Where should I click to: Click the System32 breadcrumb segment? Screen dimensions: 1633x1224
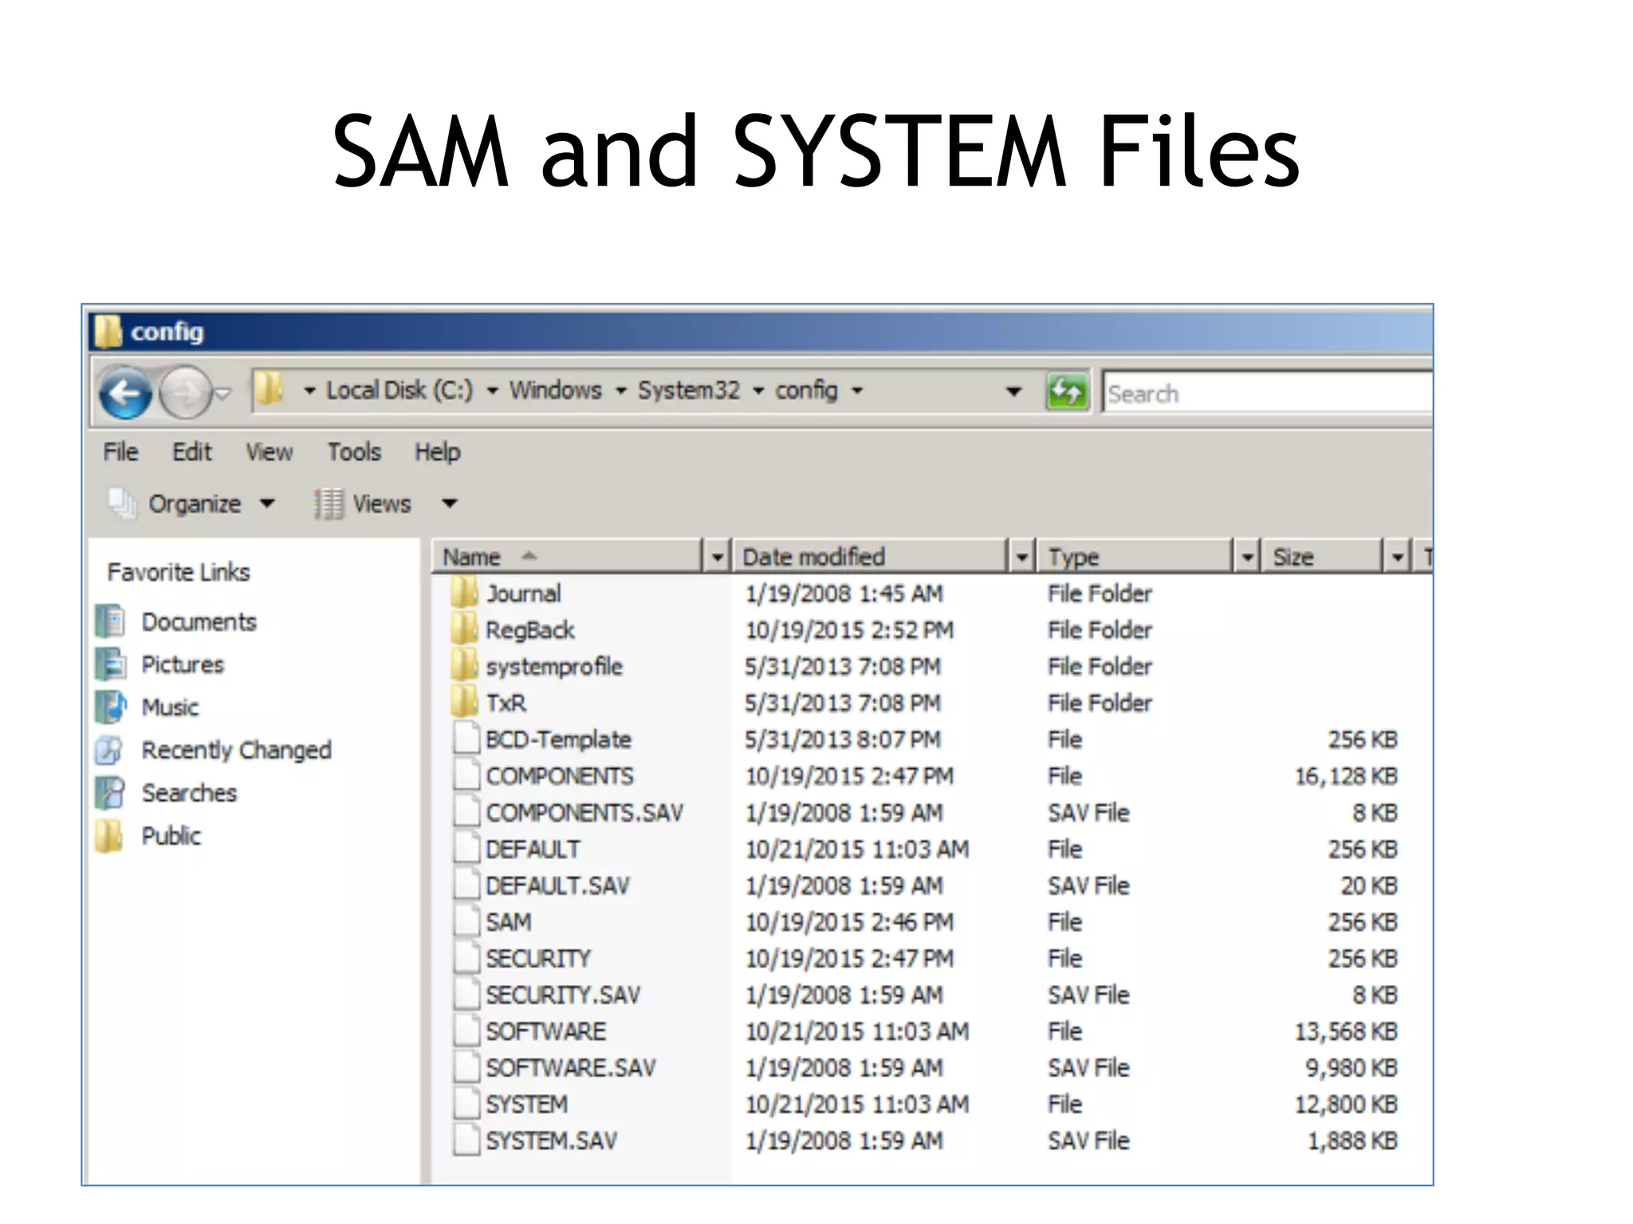tap(689, 390)
